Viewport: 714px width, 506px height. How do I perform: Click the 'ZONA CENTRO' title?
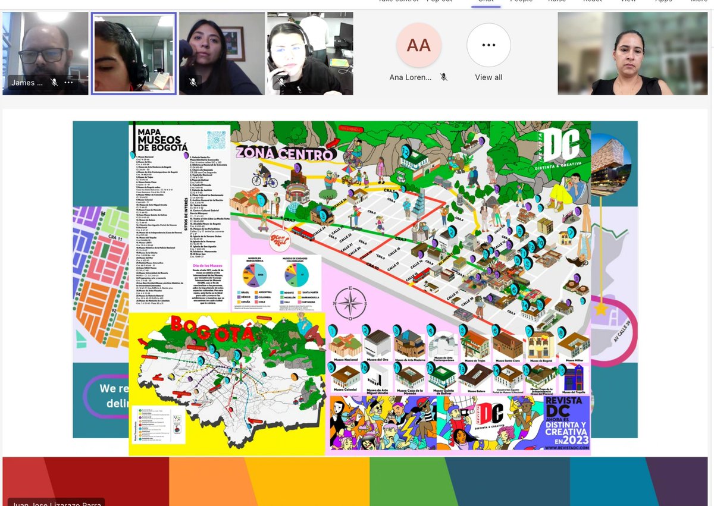coord(283,153)
